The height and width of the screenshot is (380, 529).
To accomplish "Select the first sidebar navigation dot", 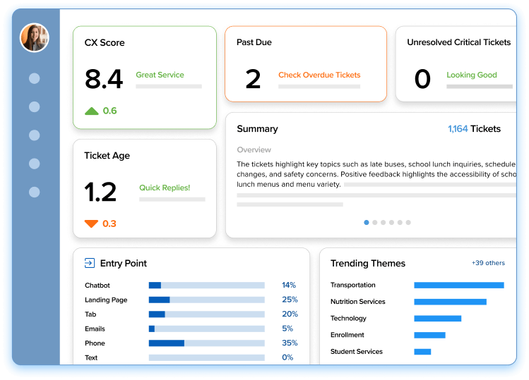I will (35, 78).
